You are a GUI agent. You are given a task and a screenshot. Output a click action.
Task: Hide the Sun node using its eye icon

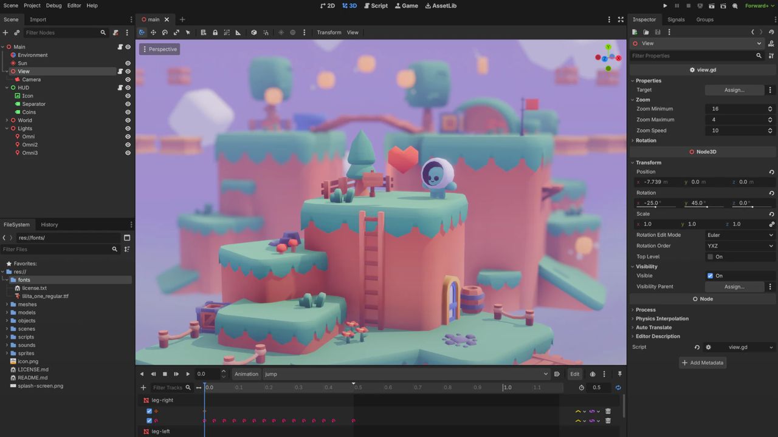128,63
